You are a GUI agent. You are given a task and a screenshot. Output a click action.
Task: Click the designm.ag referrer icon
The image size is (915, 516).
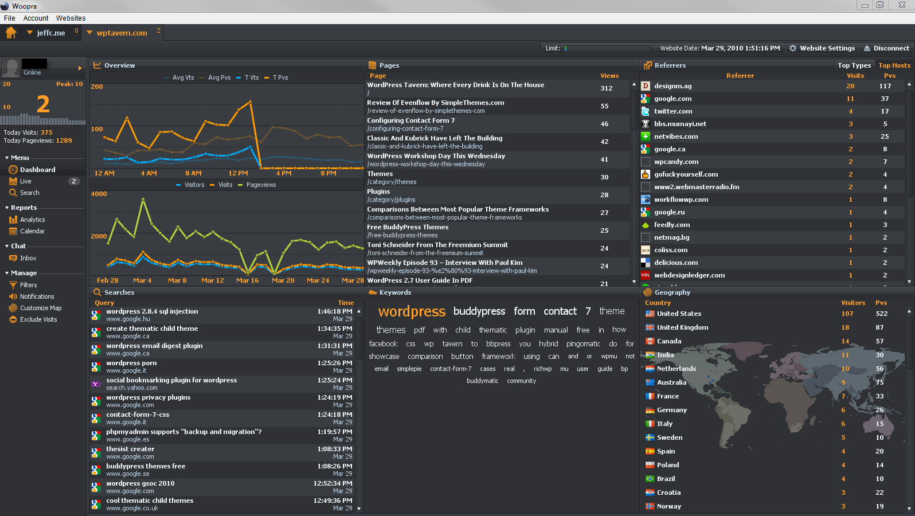(646, 86)
